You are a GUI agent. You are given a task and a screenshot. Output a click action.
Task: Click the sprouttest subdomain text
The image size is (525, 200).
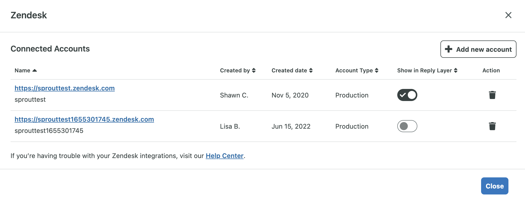[30, 100]
